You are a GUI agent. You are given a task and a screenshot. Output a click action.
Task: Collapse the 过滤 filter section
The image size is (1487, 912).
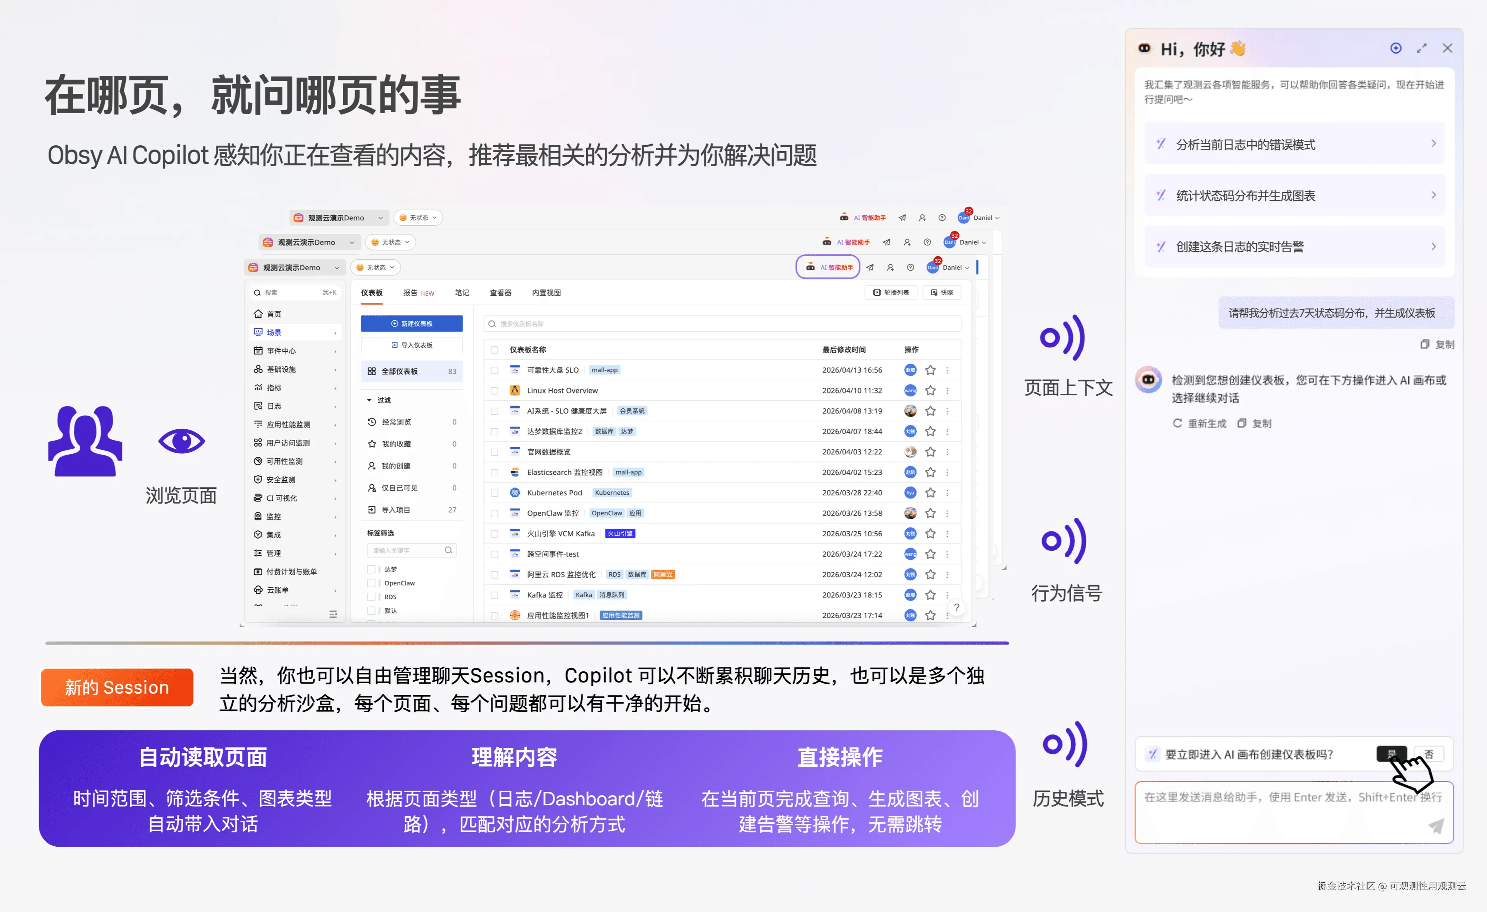[369, 400]
